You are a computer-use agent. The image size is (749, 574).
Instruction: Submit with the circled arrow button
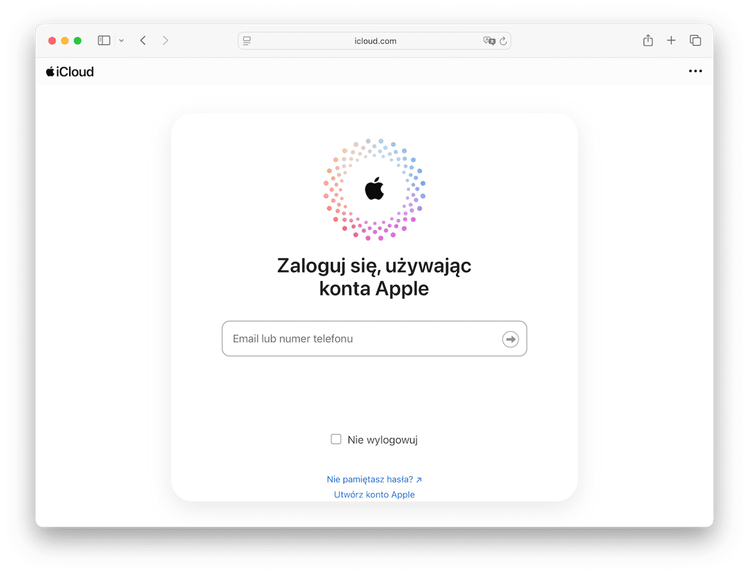[511, 339]
